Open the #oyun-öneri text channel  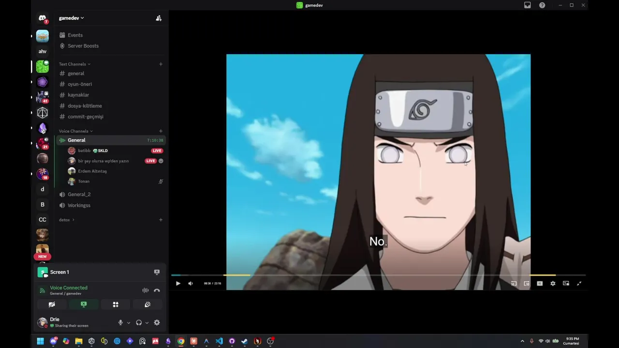coord(111,84)
